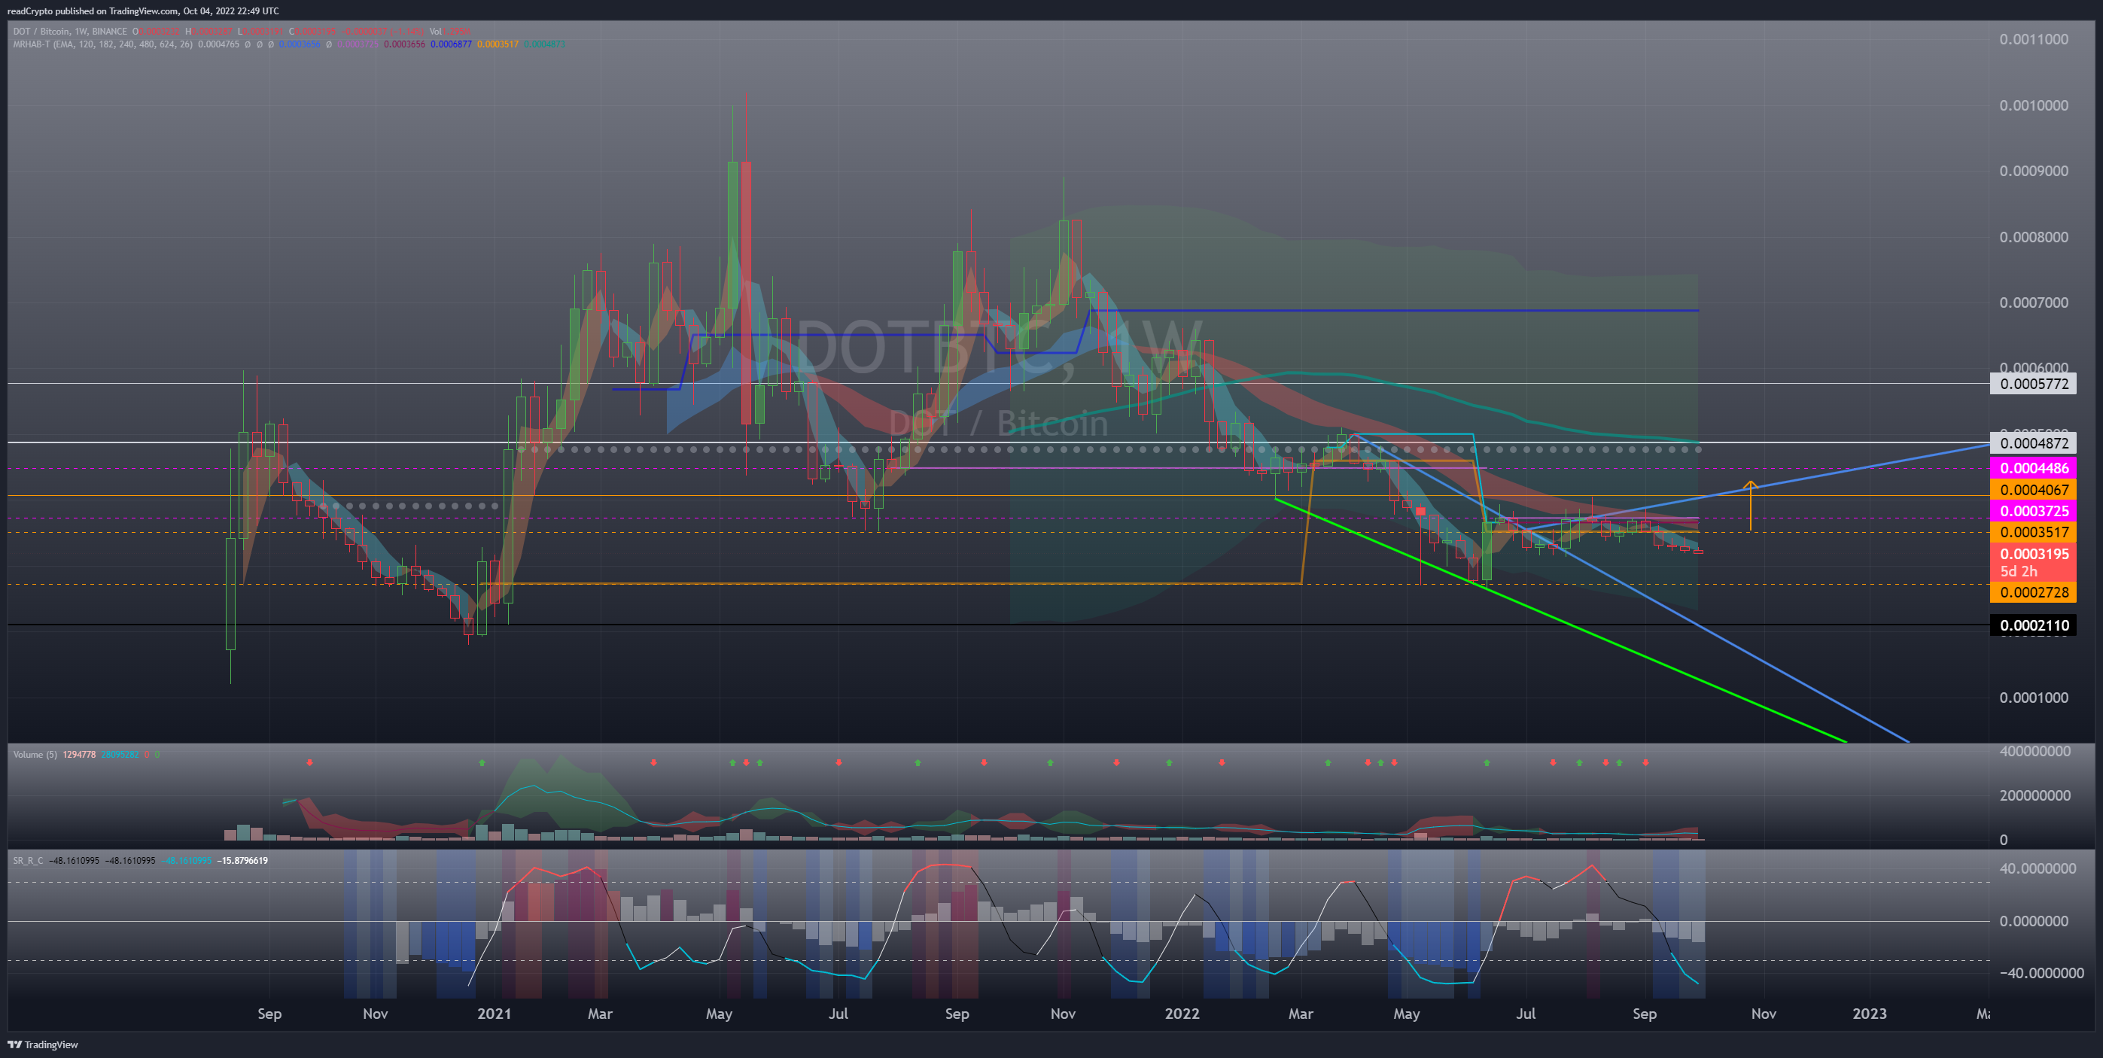Click the red current price 0.0003195 label
This screenshot has height=1058, width=2103.
tap(2033, 554)
